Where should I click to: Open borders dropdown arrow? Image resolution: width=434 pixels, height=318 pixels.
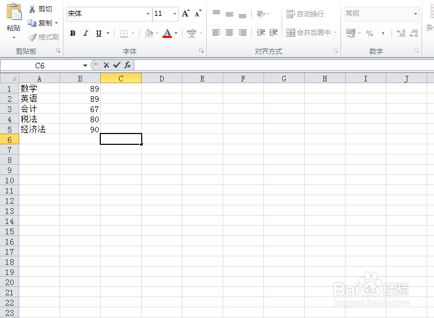[x=133, y=33]
